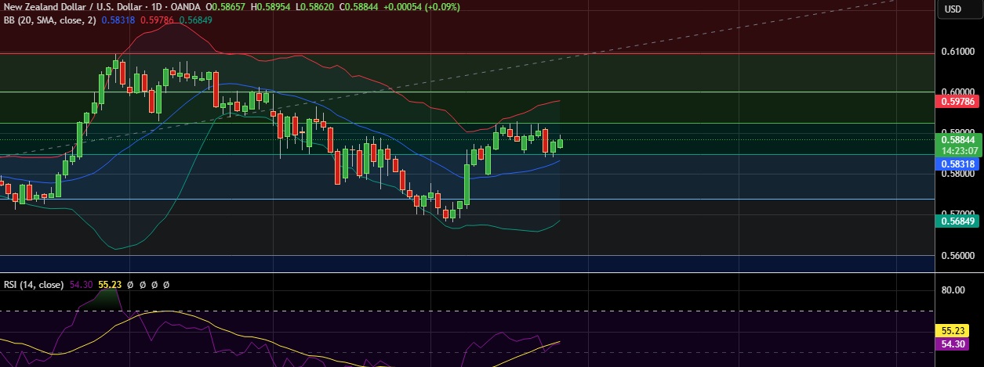
Task: Click the red 0.59786 value in BB legend
Action: coord(157,20)
